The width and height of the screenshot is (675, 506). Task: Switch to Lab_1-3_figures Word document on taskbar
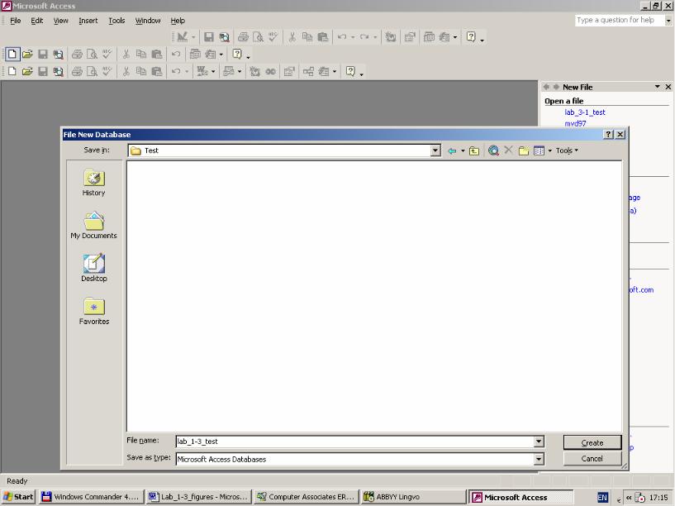[x=198, y=497]
